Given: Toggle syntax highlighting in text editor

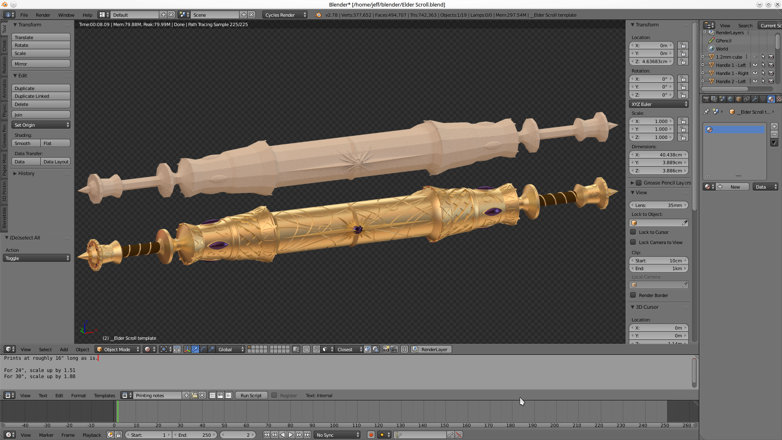Looking at the screenshot, I should pos(228,395).
